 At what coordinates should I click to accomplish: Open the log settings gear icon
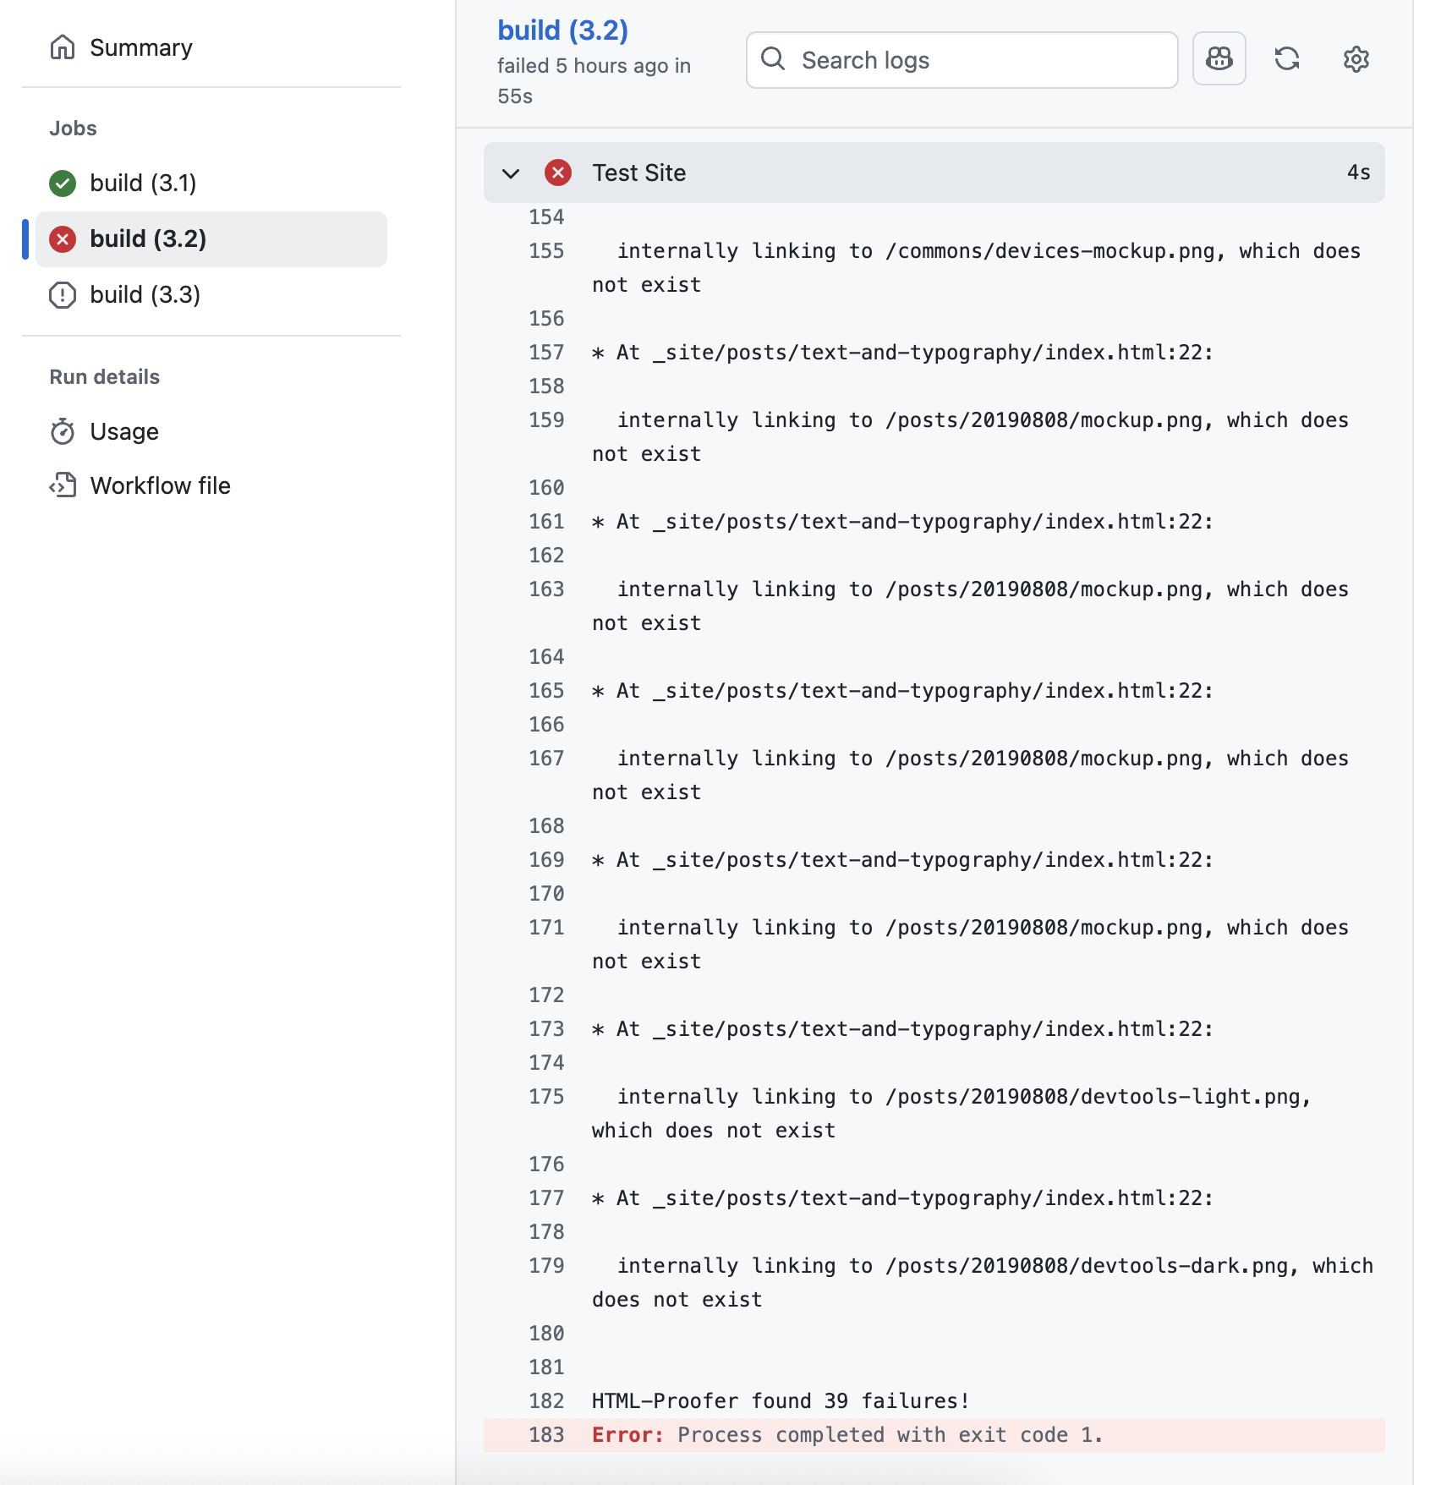click(x=1356, y=59)
